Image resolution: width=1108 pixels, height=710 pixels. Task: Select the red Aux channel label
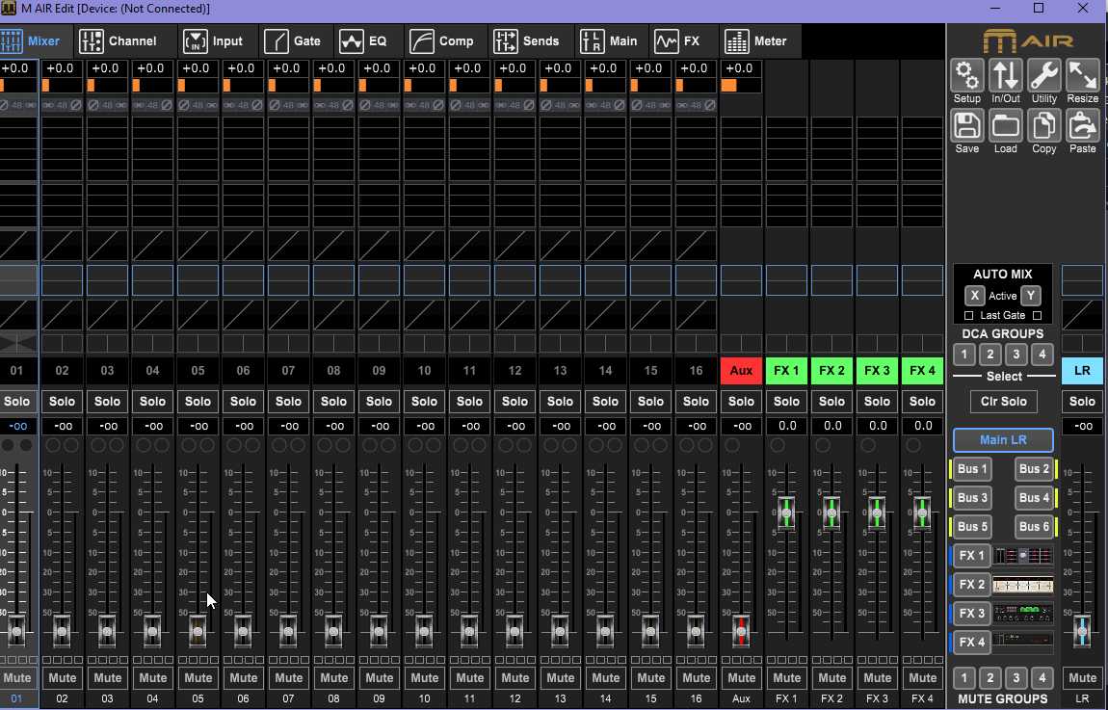(x=741, y=371)
